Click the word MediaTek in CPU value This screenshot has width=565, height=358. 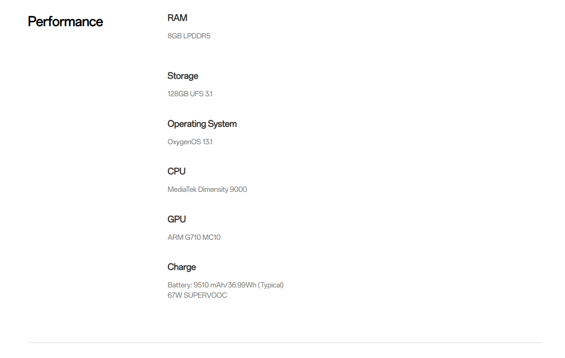[182, 189]
